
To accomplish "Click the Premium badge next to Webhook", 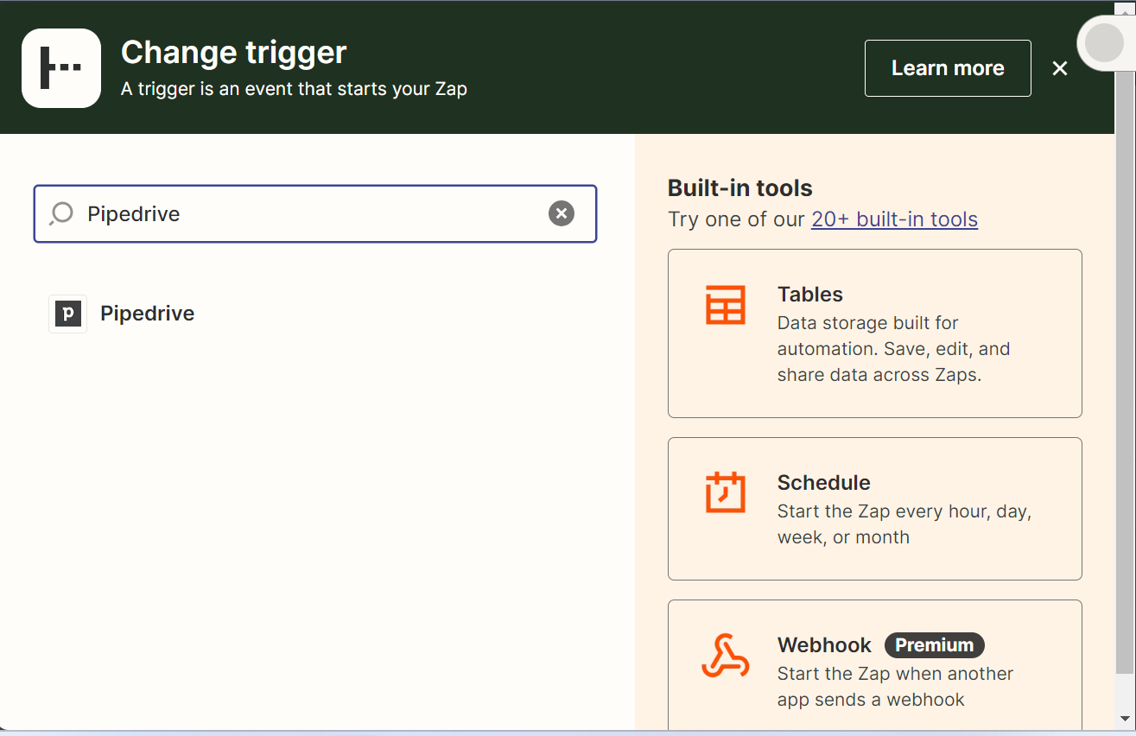I will 934,645.
